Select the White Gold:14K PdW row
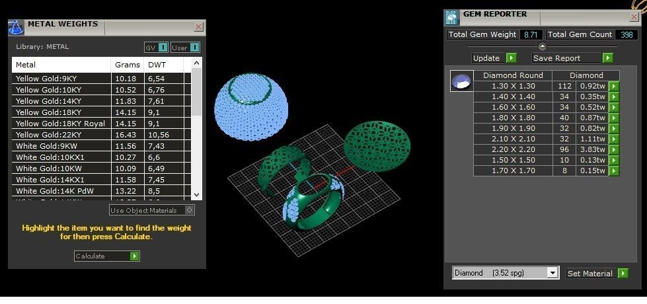Image resolution: width=647 pixels, height=304 pixels. pyautogui.click(x=102, y=191)
